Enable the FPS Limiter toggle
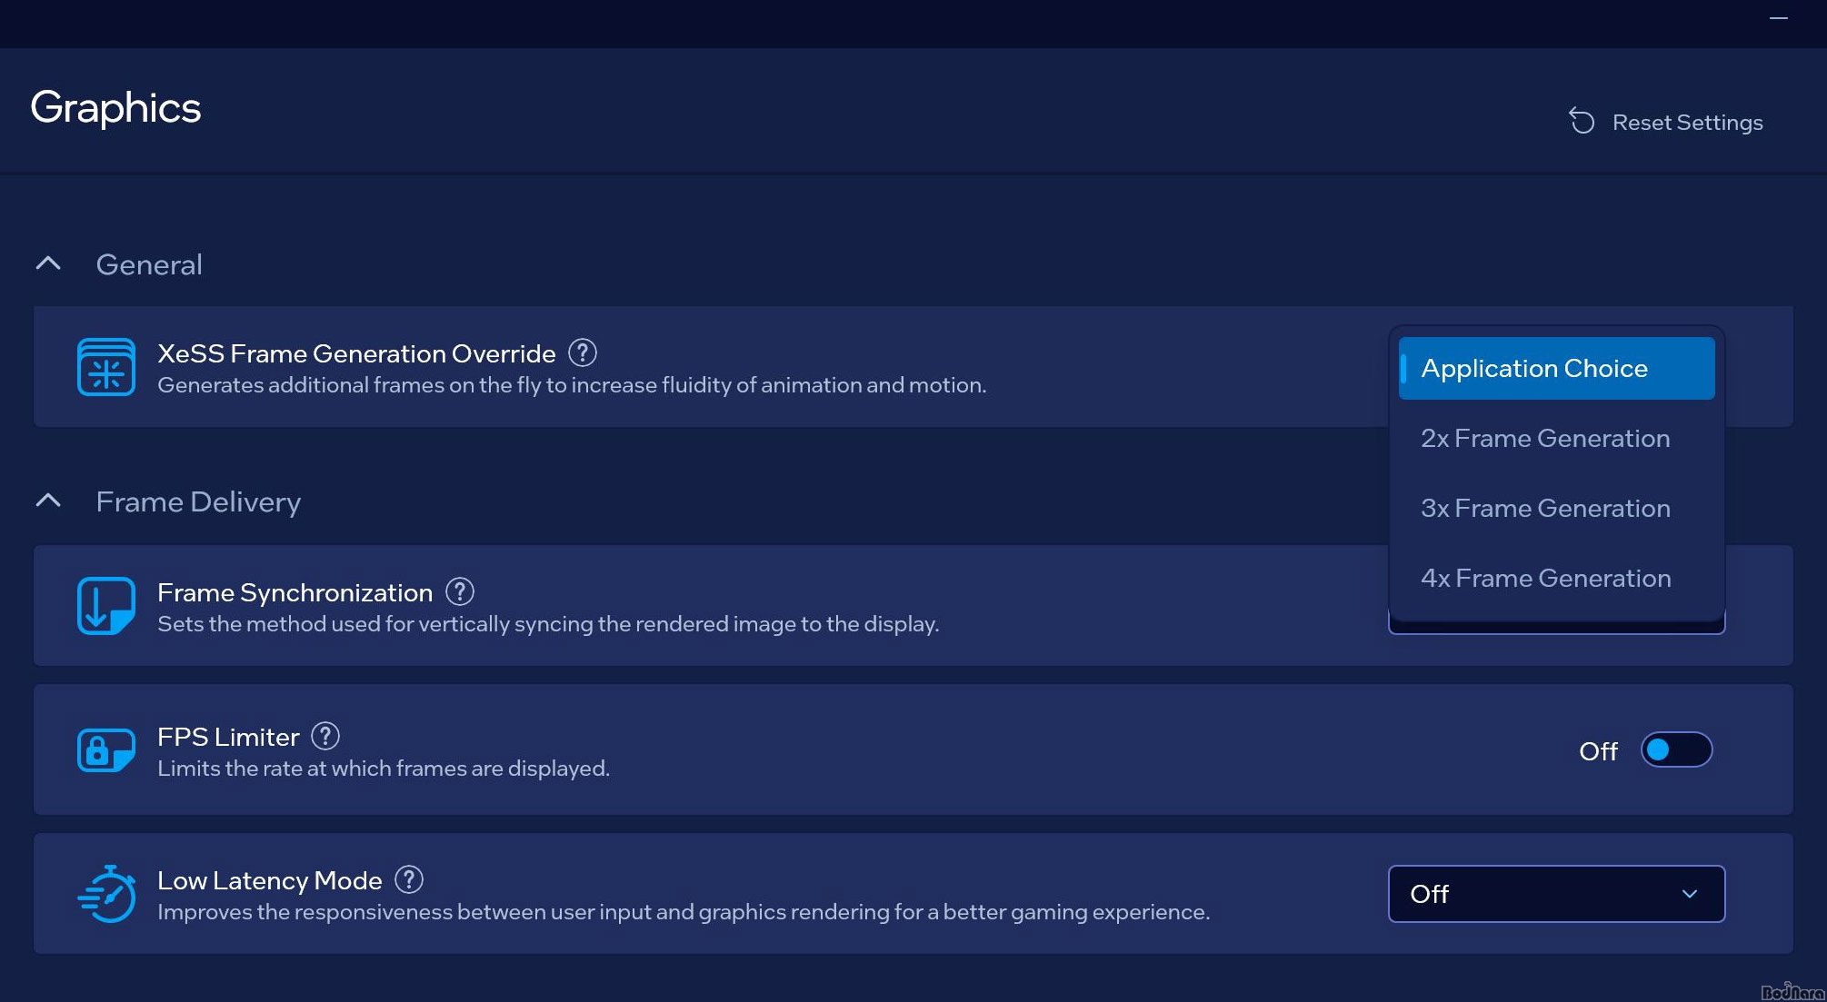Viewport: 1827px width, 1002px height. coord(1675,750)
